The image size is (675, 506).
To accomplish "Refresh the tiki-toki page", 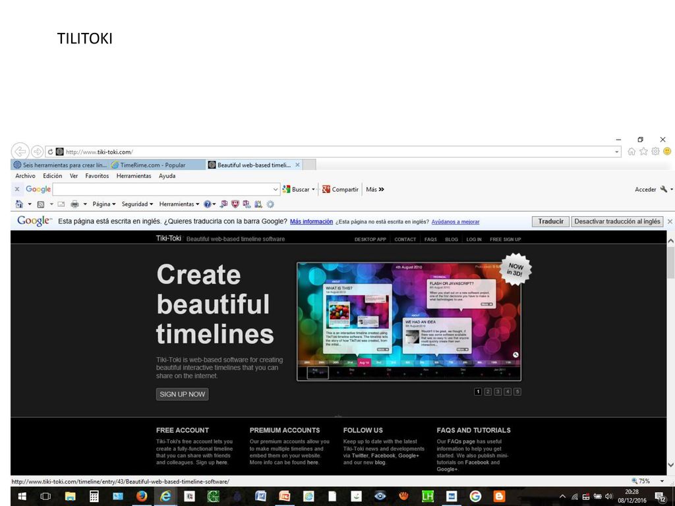I will coord(50,152).
